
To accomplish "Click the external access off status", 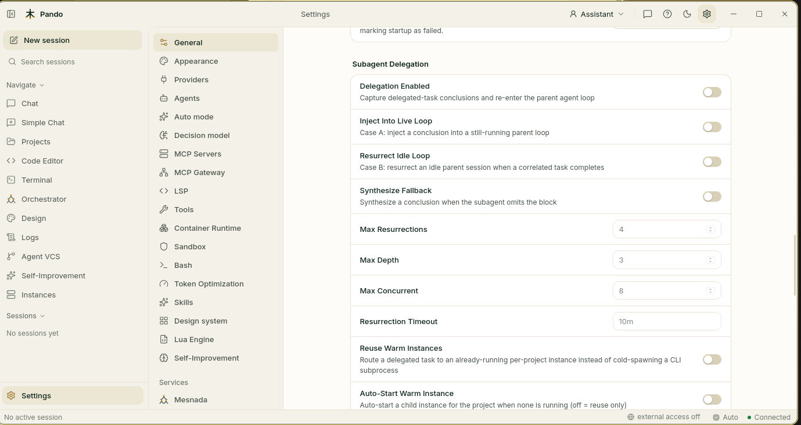I will [x=663, y=417].
